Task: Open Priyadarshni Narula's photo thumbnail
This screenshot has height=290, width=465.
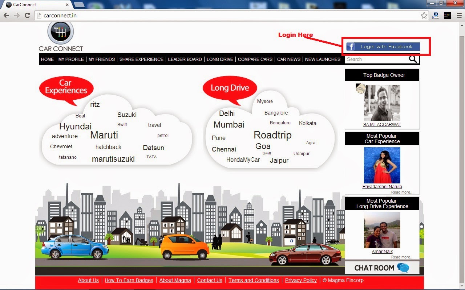Action: pyautogui.click(x=382, y=165)
